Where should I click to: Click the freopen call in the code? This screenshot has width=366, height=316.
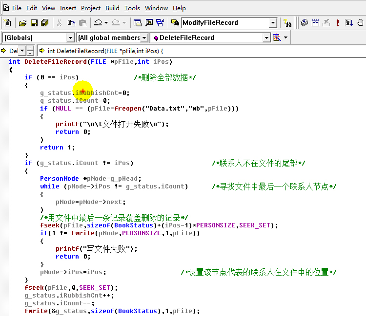click(x=128, y=109)
